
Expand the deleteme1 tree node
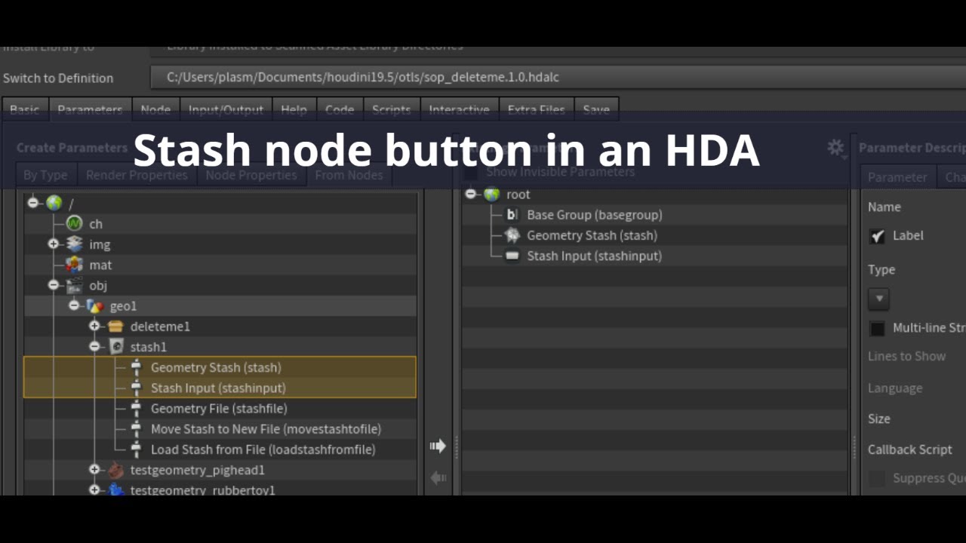click(94, 326)
